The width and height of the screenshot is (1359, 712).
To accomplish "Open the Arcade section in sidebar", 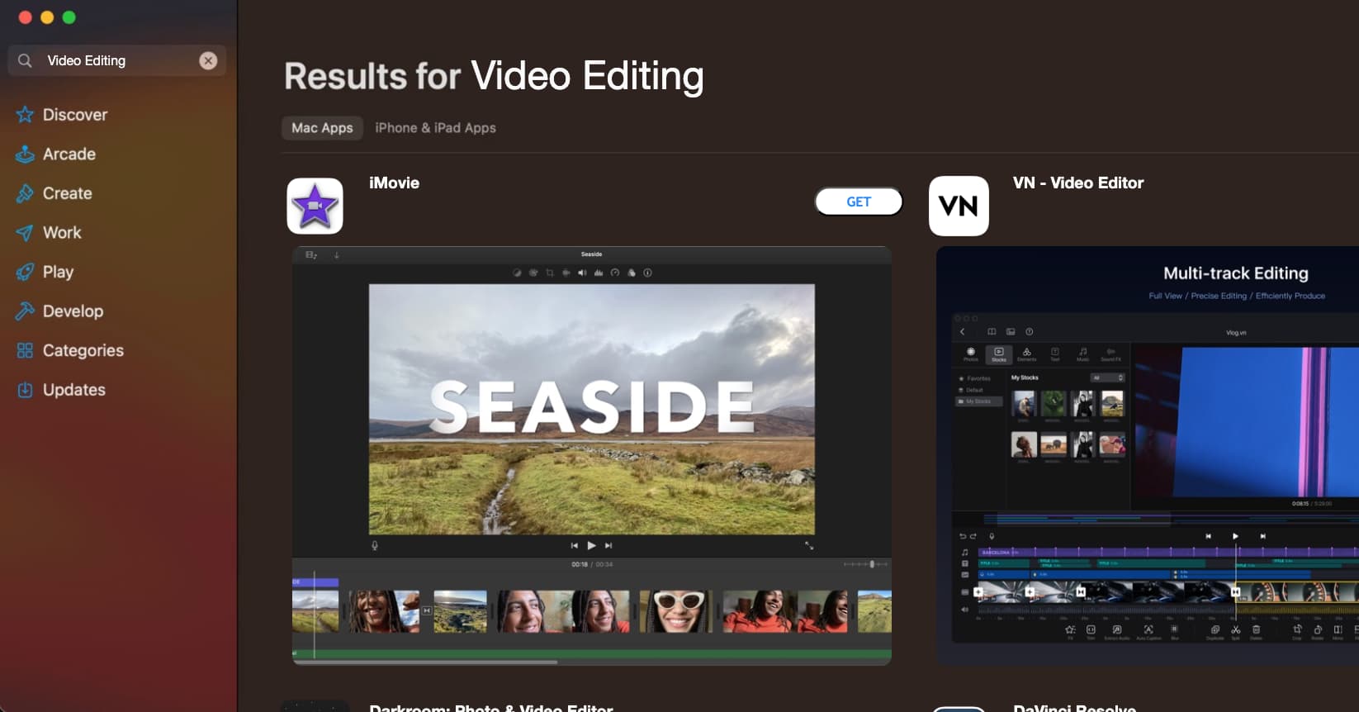I will (56, 154).
